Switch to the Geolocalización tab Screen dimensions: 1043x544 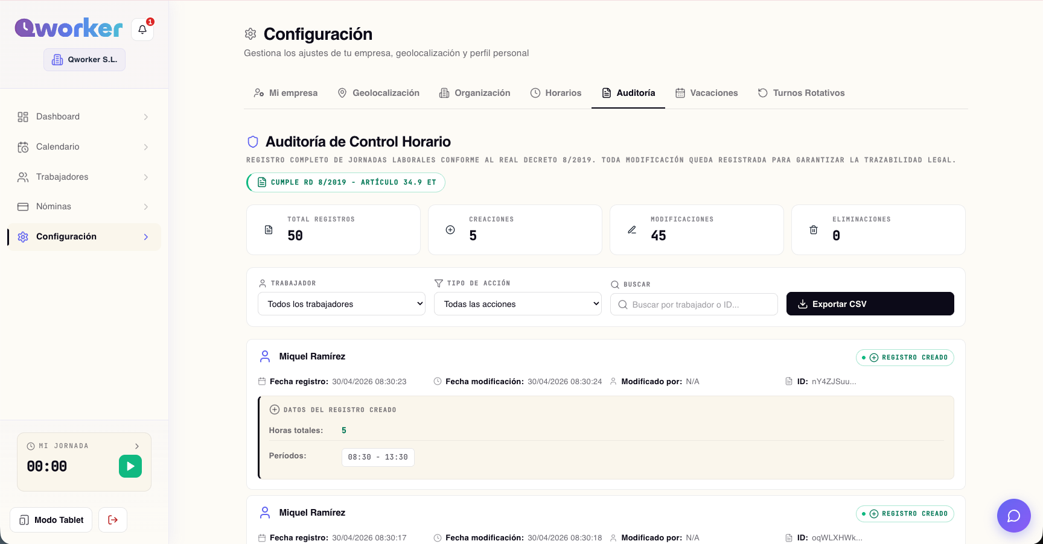pos(378,93)
